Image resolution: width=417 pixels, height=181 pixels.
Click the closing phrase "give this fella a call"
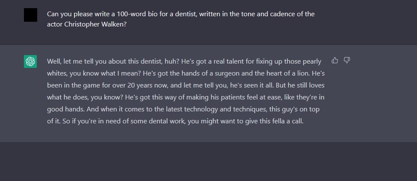click(x=277, y=121)
